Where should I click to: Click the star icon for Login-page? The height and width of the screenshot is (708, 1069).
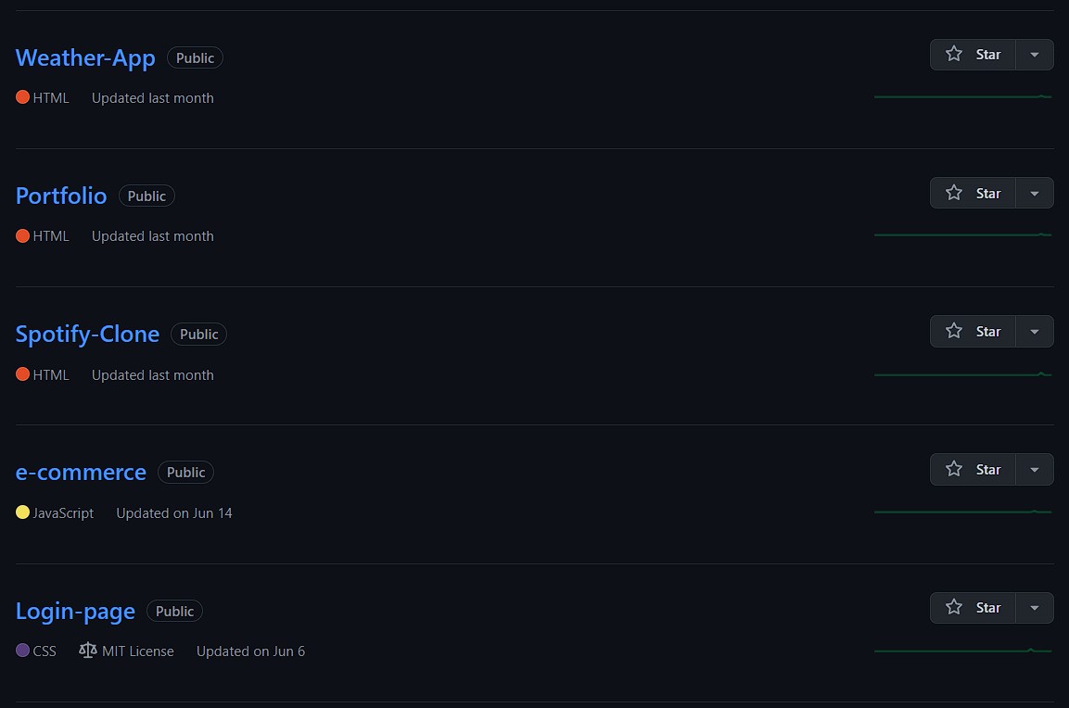click(x=954, y=607)
